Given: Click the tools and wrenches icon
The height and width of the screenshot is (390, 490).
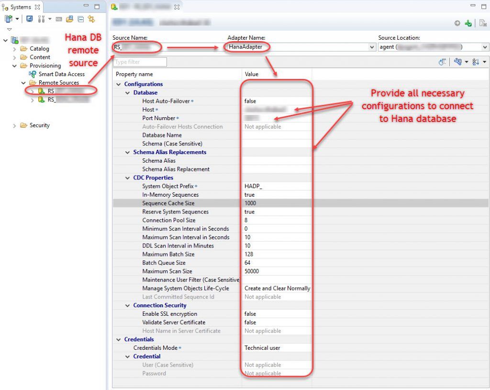Looking at the screenshot, I should pyautogui.click(x=41, y=19).
